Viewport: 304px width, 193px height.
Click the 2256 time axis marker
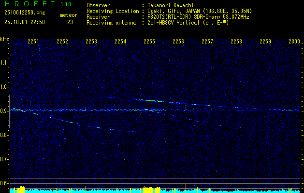(178, 41)
